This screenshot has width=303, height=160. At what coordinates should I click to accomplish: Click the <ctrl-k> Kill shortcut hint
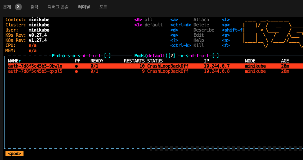point(187,46)
